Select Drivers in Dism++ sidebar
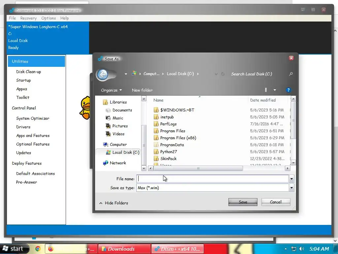338x254 pixels. click(x=23, y=127)
